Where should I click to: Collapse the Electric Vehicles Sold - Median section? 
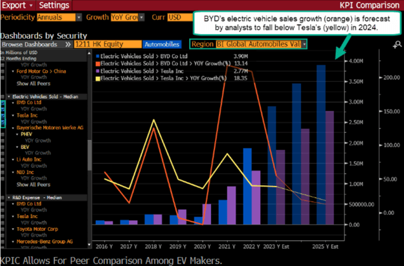point(9,97)
